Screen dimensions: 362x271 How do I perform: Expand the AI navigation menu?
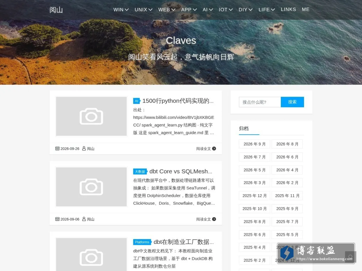click(x=208, y=10)
